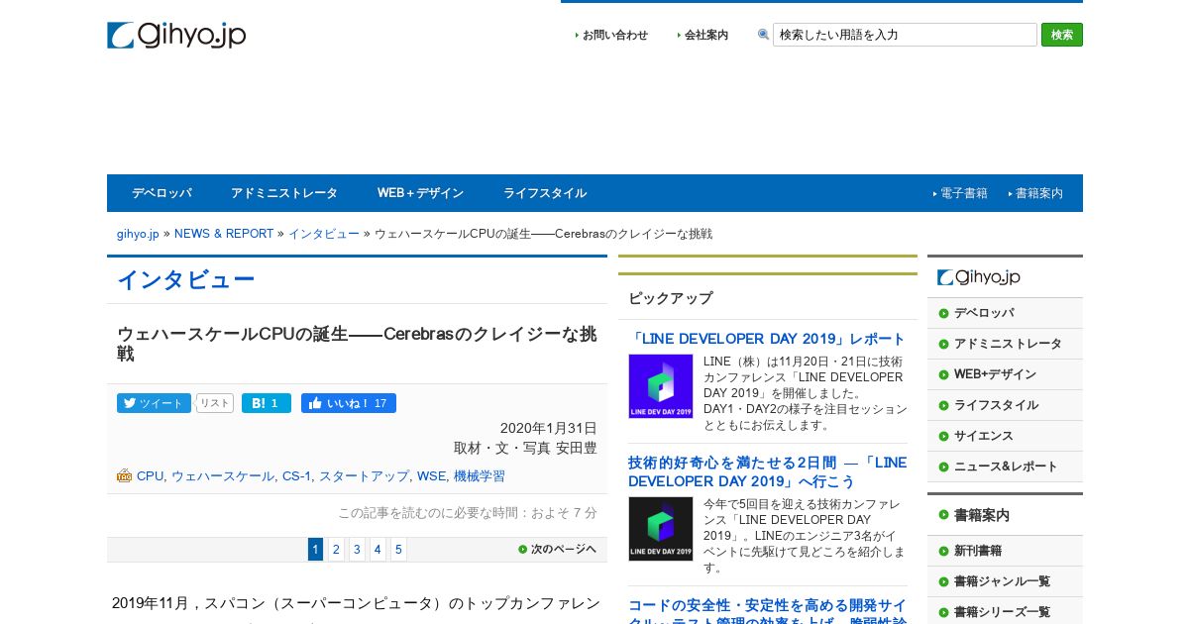Click the article title ウェハースケールCPUの誕生
The image size is (1189, 624).
(357, 344)
